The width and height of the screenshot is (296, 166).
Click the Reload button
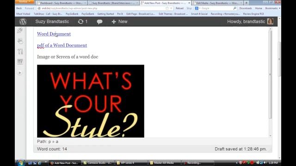[x=179, y=8]
